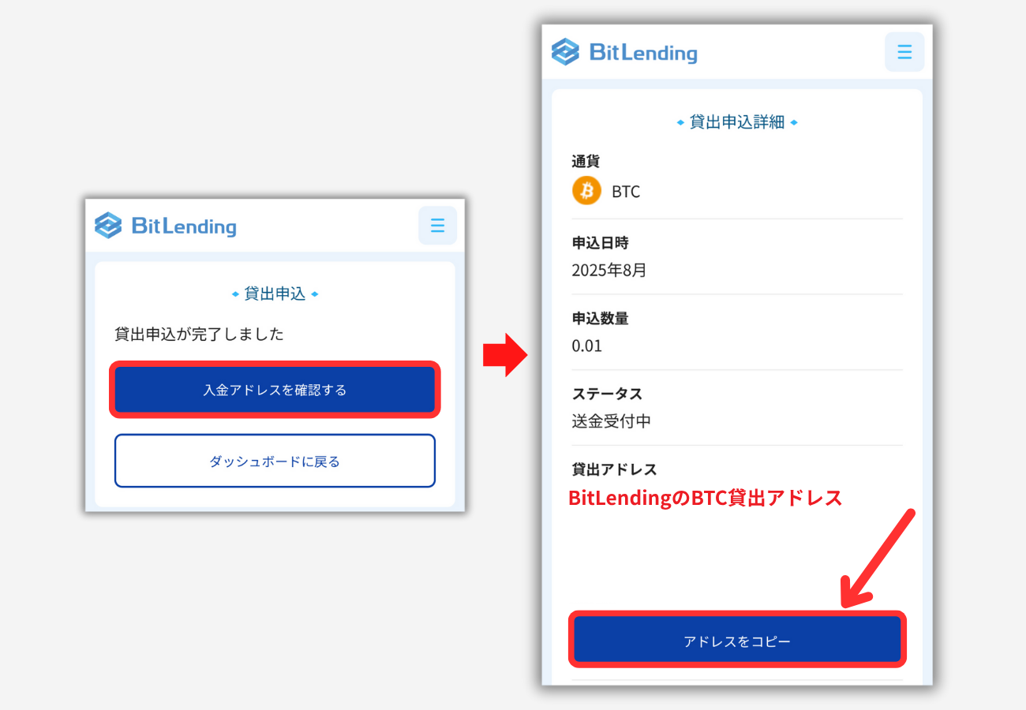Click the 0.01 application amount

[x=587, y=346]
